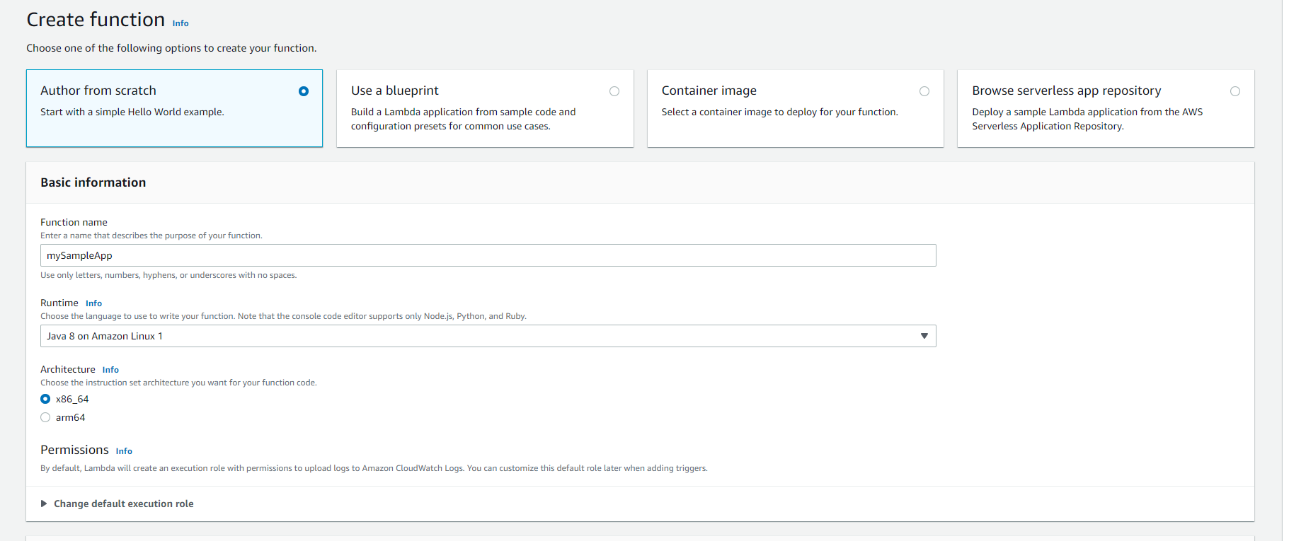Expand Change default execution role section
This screenshot has height=541, width=1289.
tap(123, 504)
